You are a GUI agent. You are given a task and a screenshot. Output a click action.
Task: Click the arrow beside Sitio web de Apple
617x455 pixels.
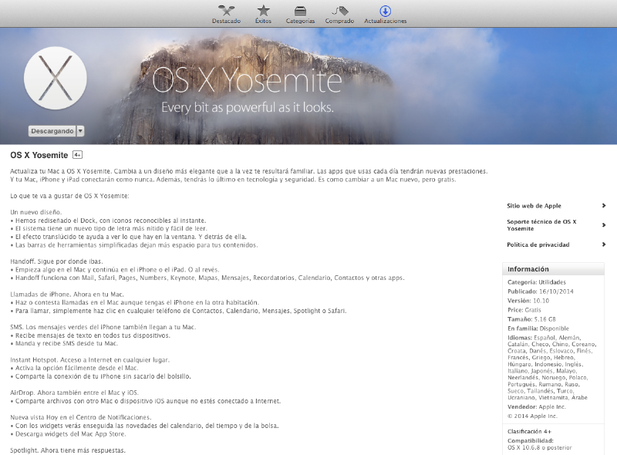[604, 205]
